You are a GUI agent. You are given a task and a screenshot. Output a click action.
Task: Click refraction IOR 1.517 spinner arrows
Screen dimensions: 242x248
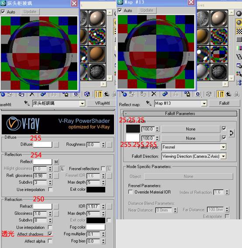point(103,207)
